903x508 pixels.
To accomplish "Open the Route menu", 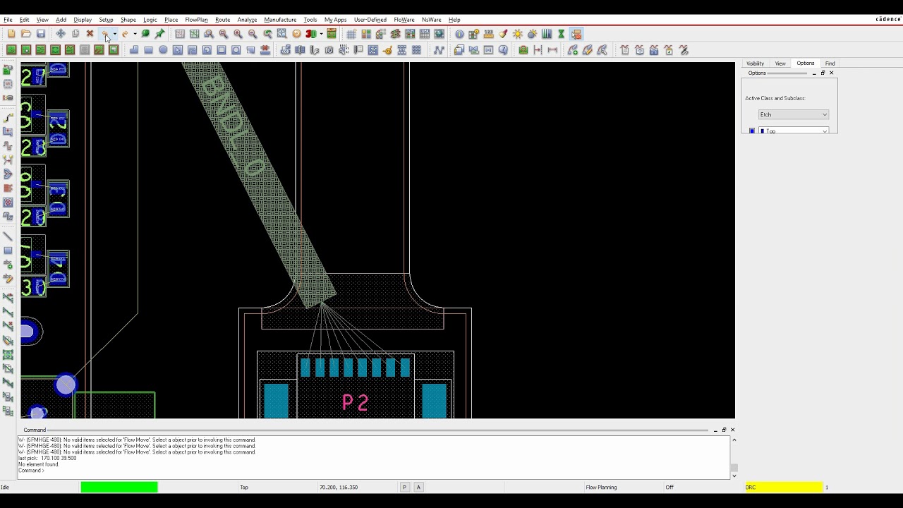I will tap(222, 20).
